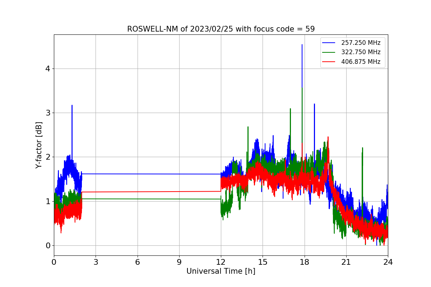Click x-axis tick label 0
Image resolution: width=431 pixels, height=287 pixels.
[x=54, y=262]
